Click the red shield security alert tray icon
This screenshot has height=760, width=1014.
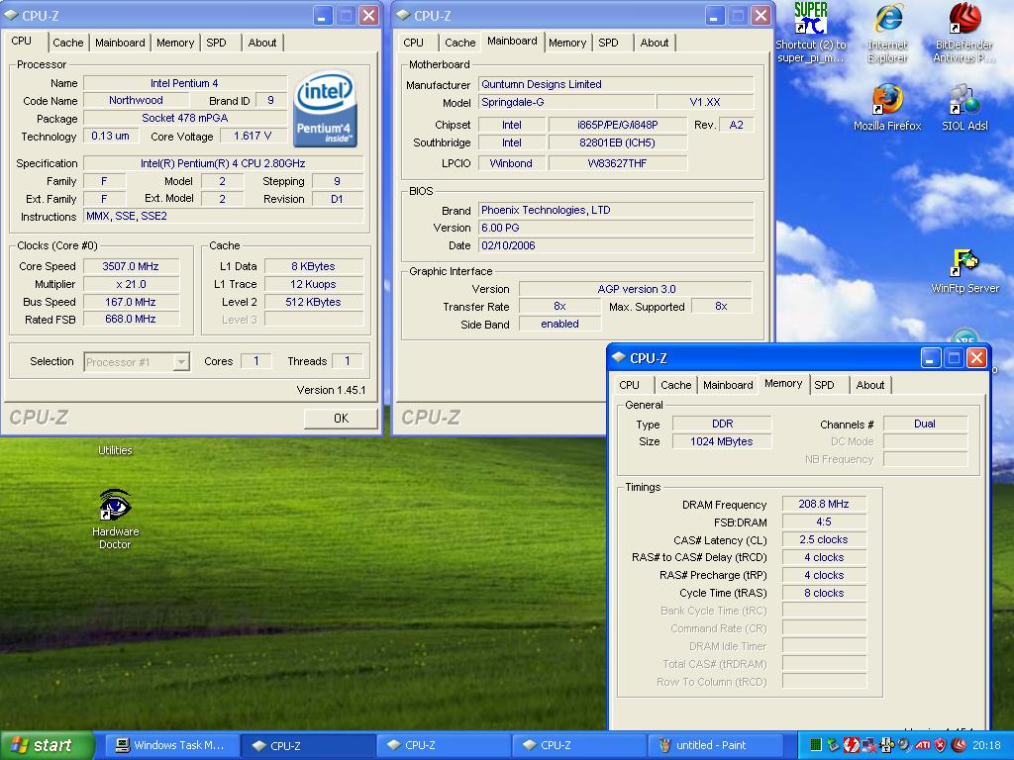[x=941, y=745]
